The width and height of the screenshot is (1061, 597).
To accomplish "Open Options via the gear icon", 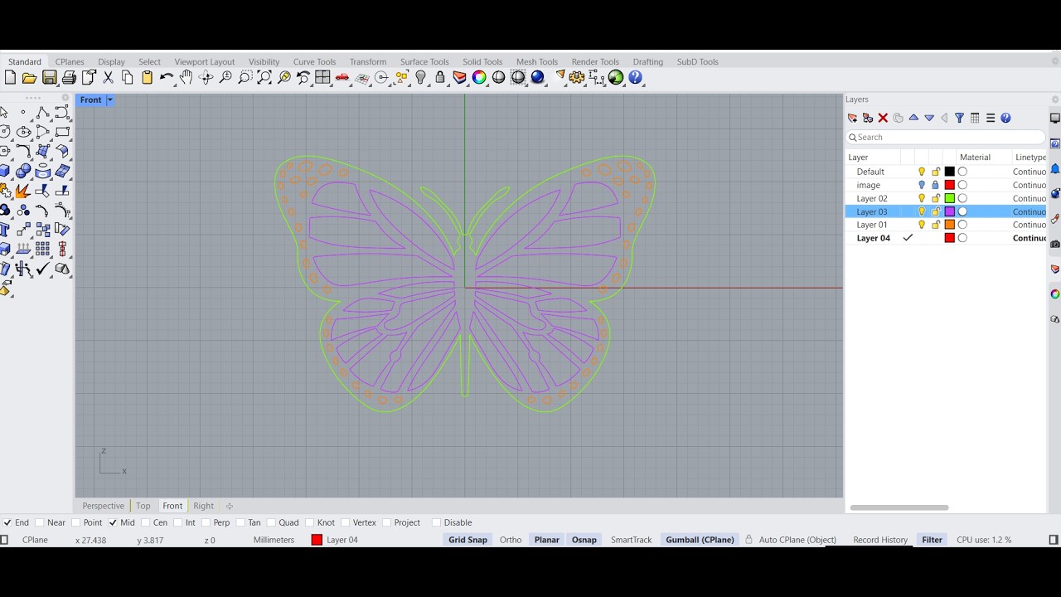I will point(577,78).
